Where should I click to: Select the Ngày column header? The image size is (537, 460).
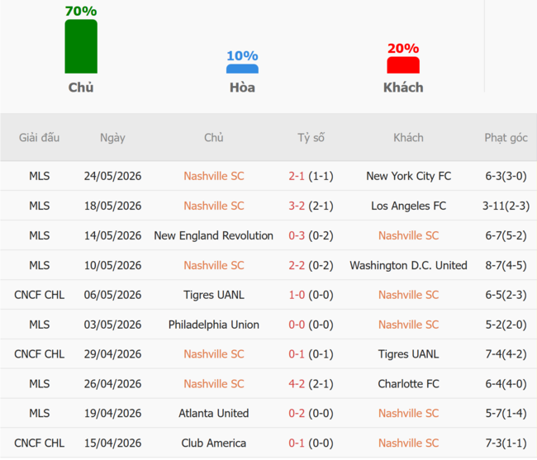pyautogui.click(x=112, y=138)
